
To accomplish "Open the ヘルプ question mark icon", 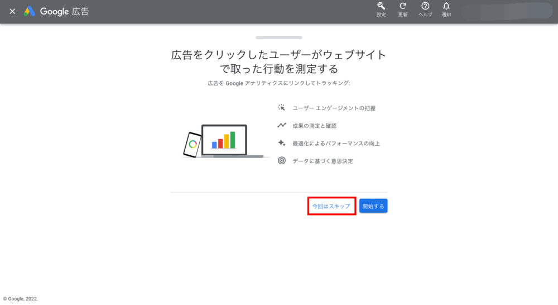I will (x=425, y=7).
